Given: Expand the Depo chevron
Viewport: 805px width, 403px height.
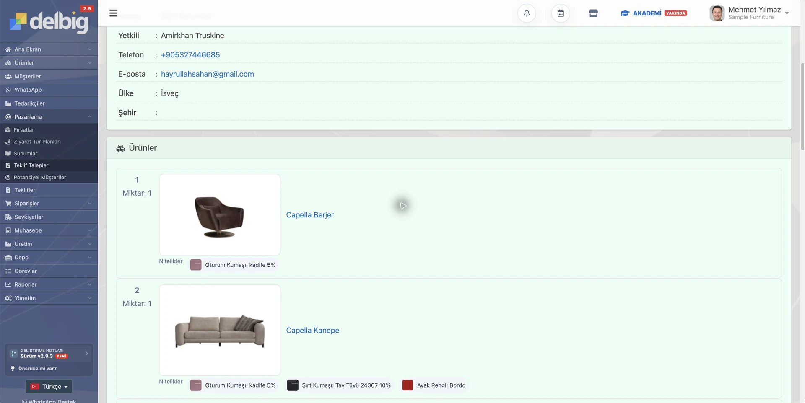Looking at the screenshot, I should coord(89,258).
